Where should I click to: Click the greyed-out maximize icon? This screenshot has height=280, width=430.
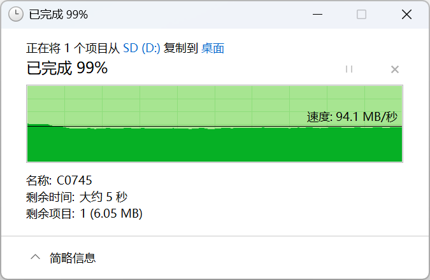click(x=361, y=14)
